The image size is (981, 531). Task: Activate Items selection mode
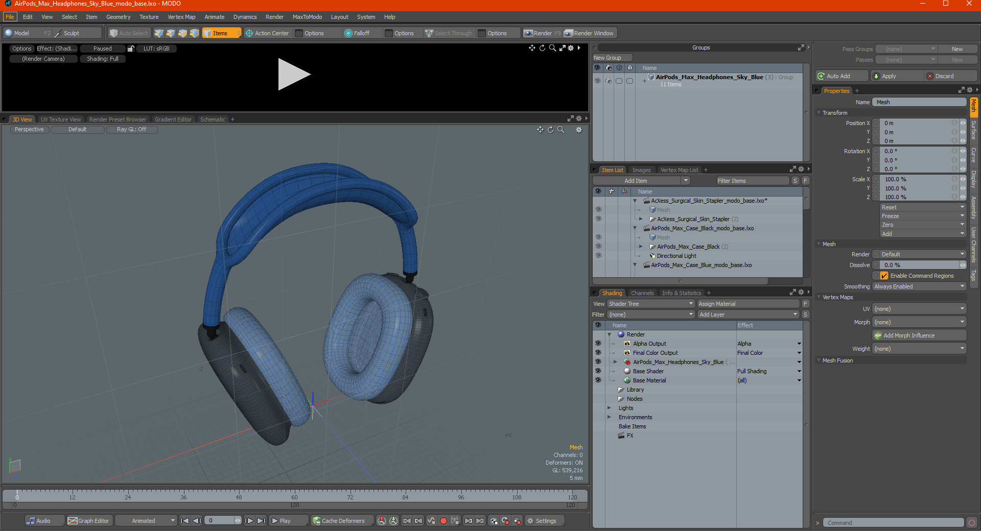(221, 33)
